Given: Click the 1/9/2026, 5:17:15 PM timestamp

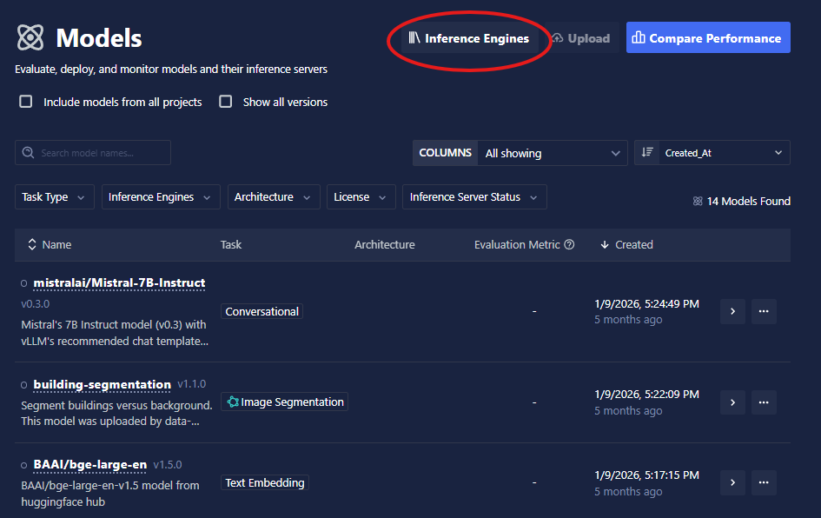Looking at the screenshot, I should click(646, 475).
